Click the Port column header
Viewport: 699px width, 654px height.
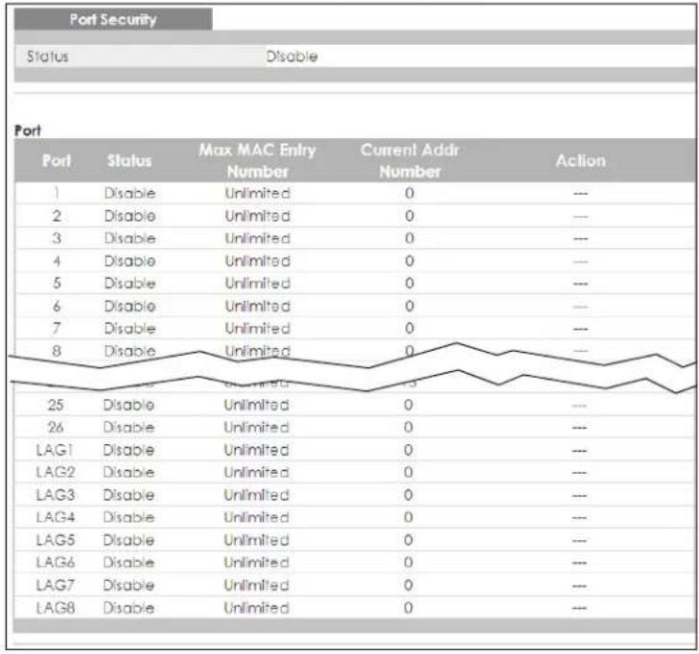pos(57,160)
